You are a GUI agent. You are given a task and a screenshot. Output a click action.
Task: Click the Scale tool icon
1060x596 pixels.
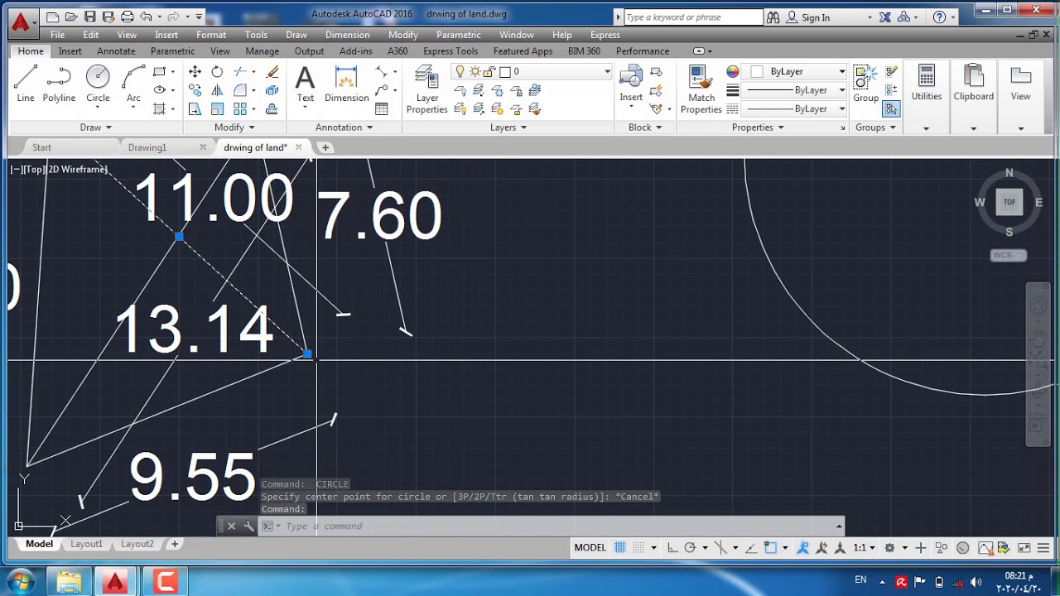tap(217, 108)
